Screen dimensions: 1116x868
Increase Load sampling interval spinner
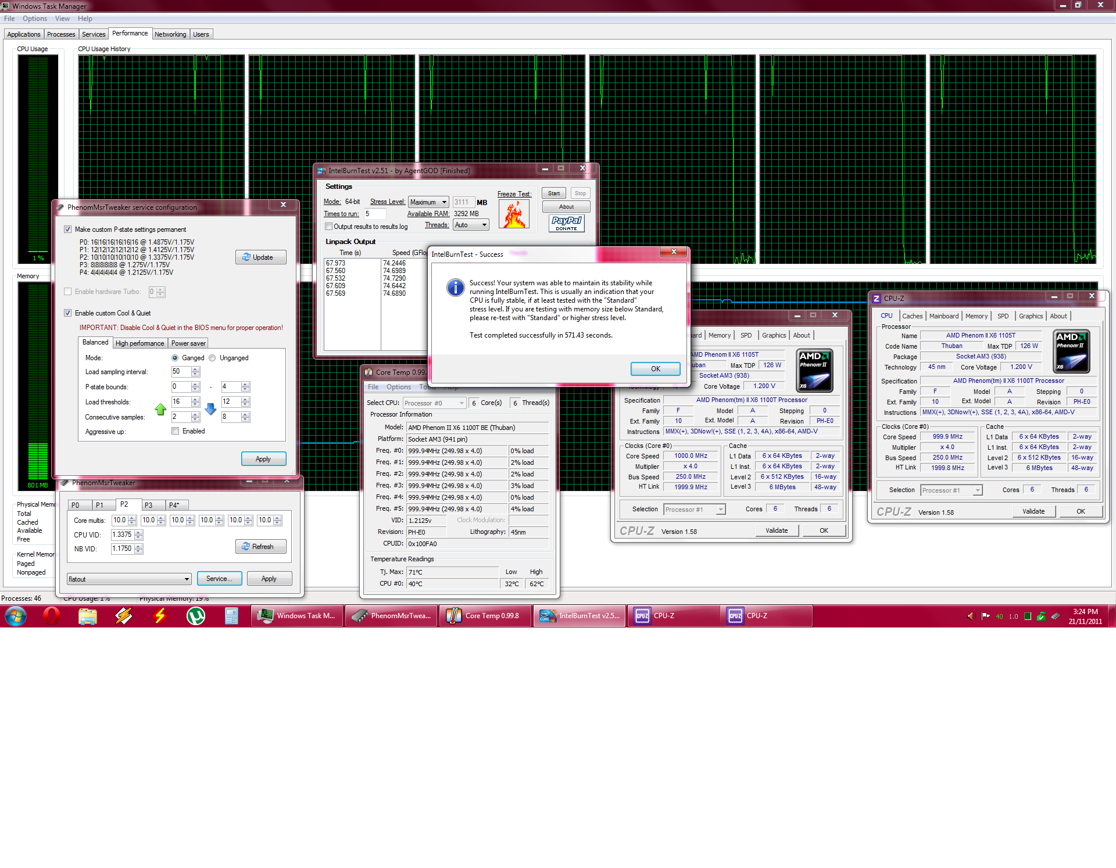(x=195, y=369)
